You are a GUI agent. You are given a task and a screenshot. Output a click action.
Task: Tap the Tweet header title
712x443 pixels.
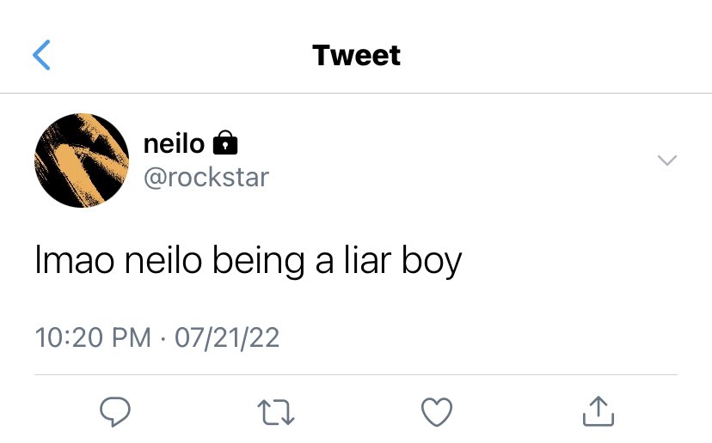[x=357, y=55]
